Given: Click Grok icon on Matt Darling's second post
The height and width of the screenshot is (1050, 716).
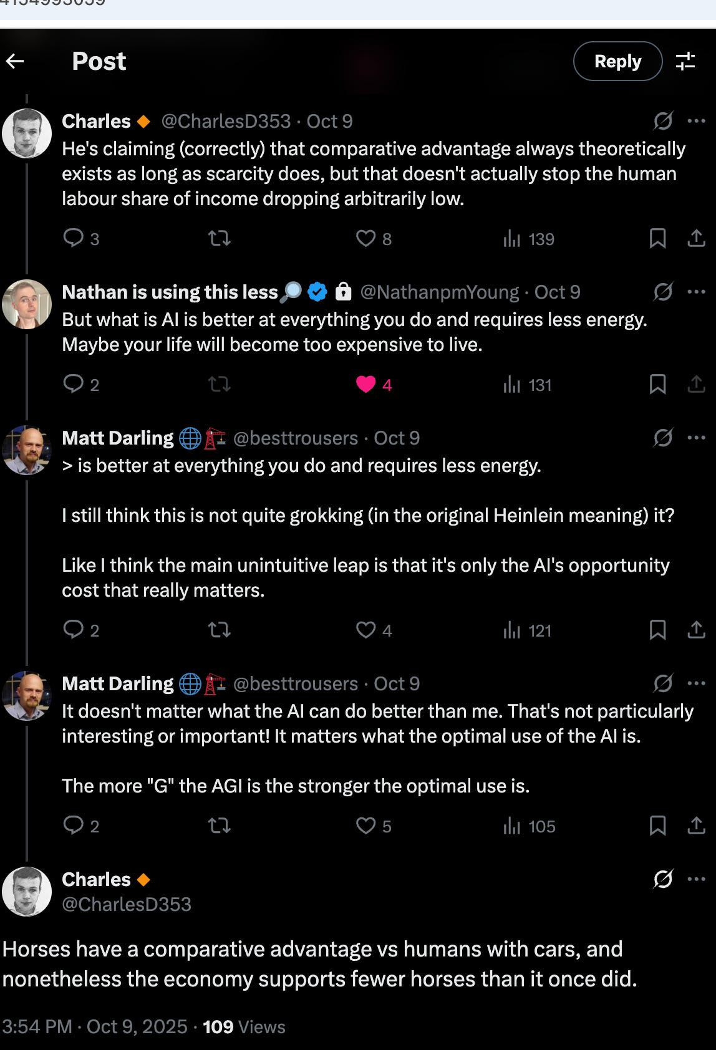Looking at the screenshot, I should pyautogui.click(x=662, y=683).
